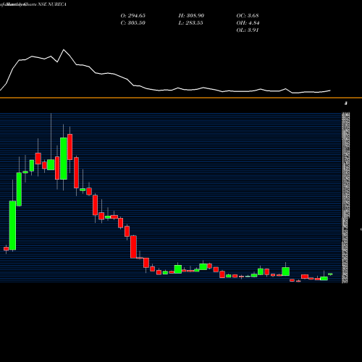The height and width of the screenshot is (362, 362).
Task: Click the close price value C: 305.50
Action: [x=132, y=23]
